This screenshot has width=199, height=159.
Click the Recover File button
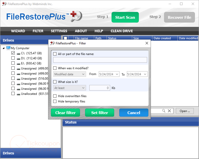(180, 17)
